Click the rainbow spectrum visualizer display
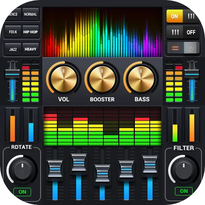The height and width of the screenshot is (205, 205). (102, 32)
